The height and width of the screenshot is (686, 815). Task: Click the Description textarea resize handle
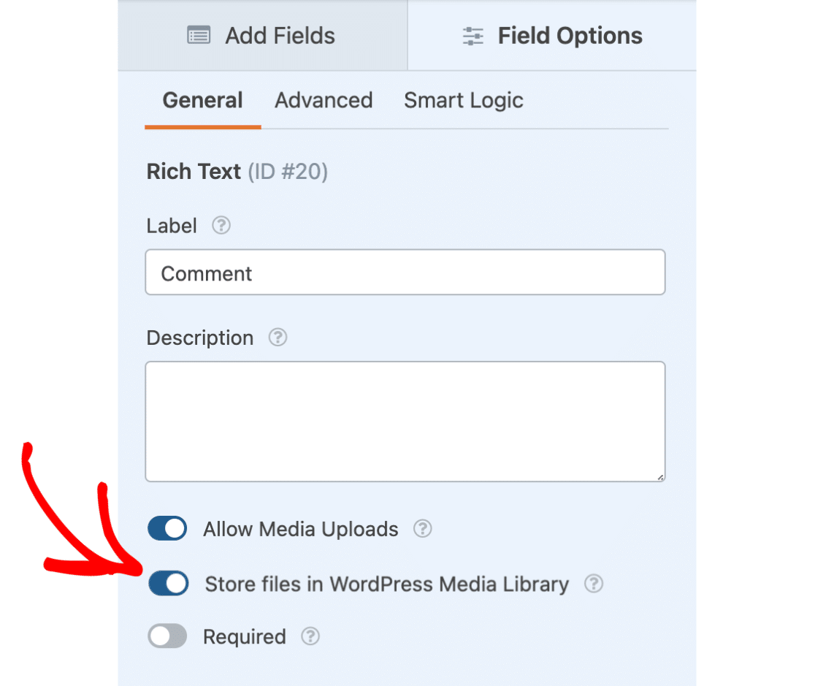pos(660,477)
